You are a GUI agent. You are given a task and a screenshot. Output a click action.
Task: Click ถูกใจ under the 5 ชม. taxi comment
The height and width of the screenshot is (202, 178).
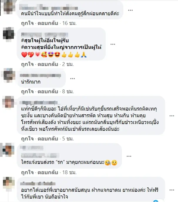pyautogui.click(x=27, y=139)
